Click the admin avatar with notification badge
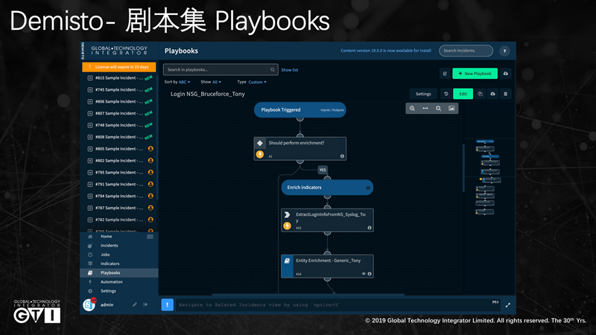 pos(89,304)
